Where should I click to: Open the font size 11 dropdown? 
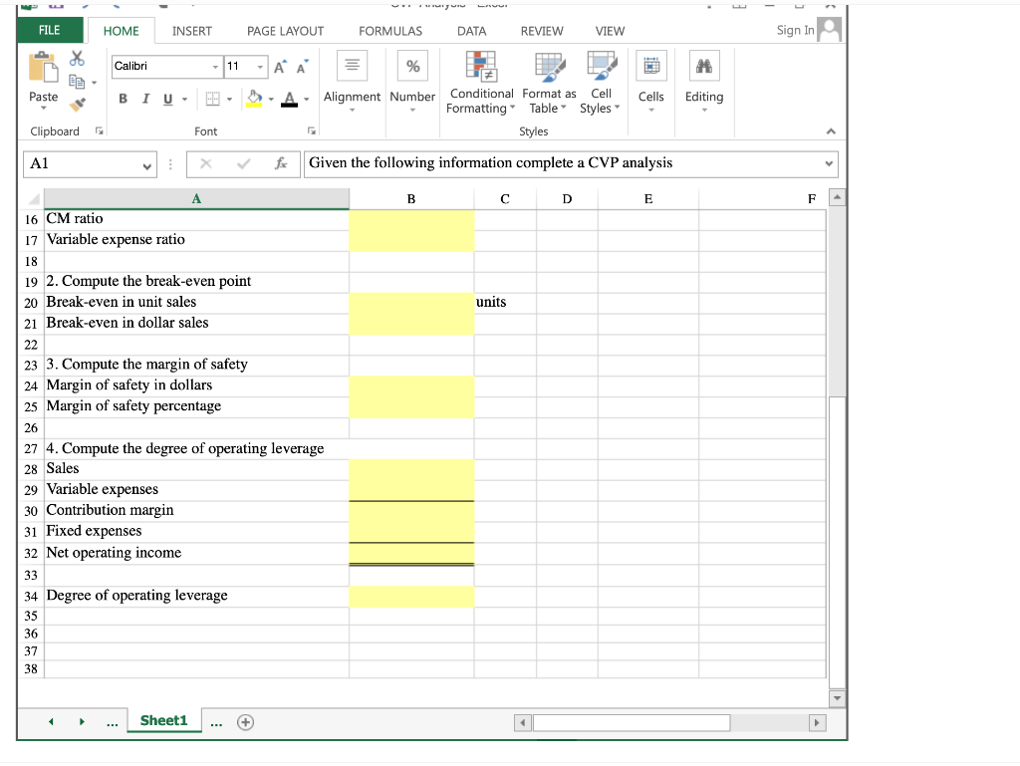pos(260,67)
